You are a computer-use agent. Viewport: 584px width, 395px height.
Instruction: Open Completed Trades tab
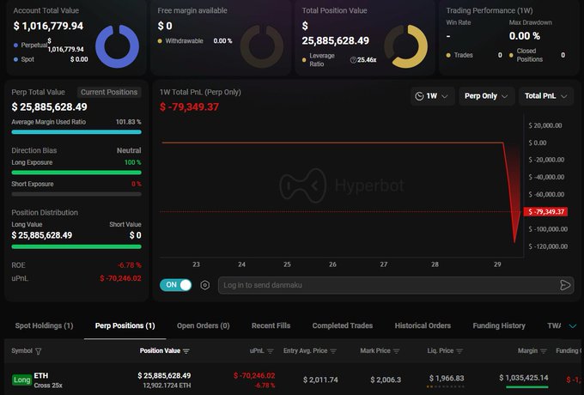coord(343,325)
